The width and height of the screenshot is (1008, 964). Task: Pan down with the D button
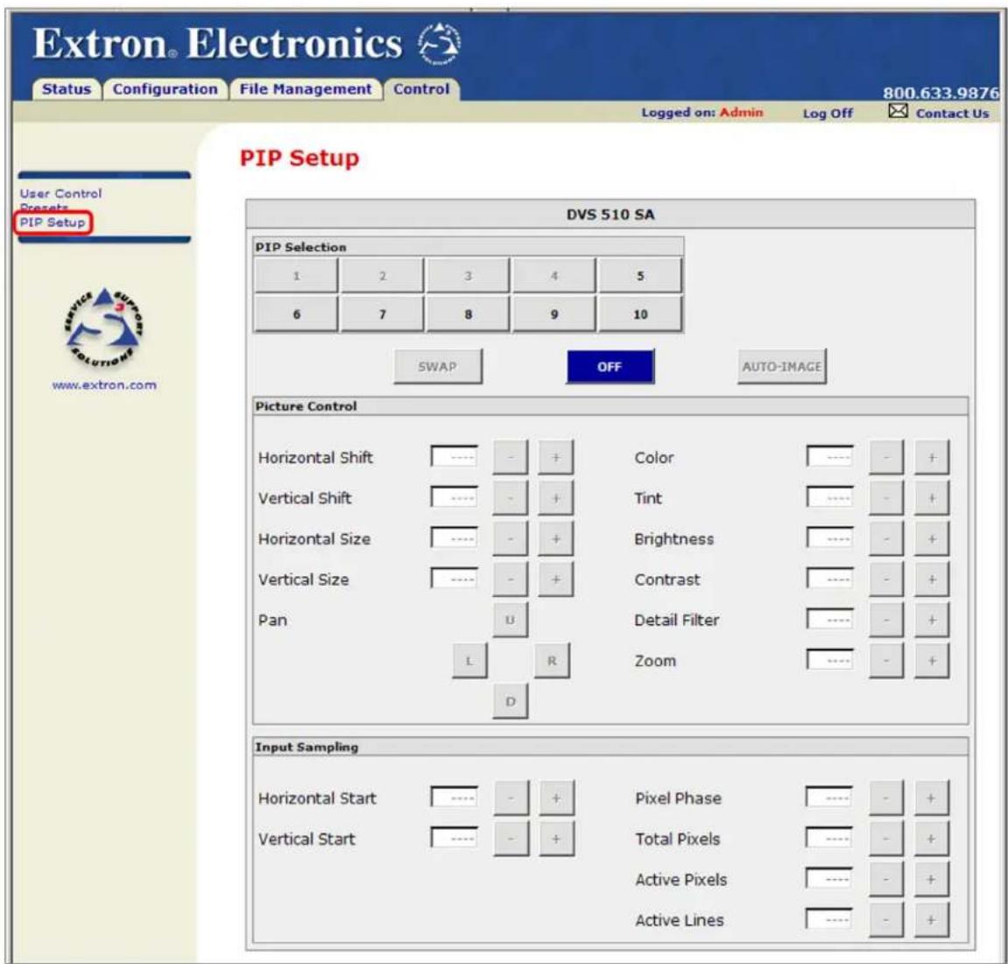[x=511, y=701]
